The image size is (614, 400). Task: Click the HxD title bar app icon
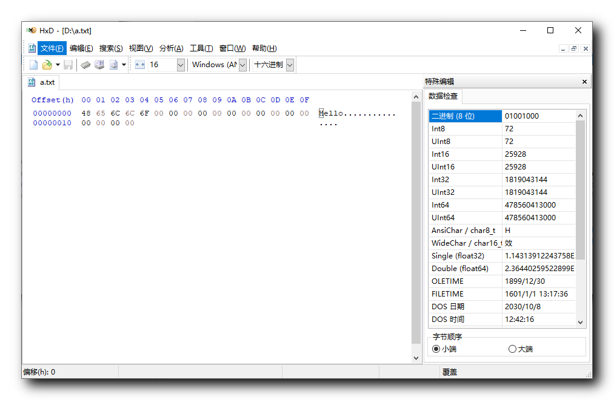[x=32, y=30]
